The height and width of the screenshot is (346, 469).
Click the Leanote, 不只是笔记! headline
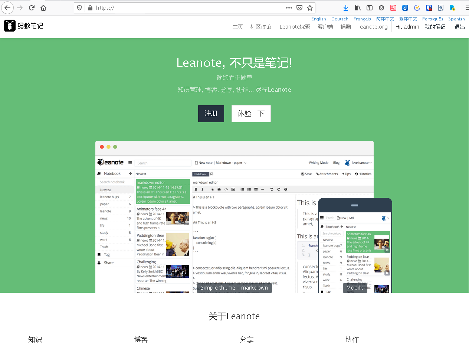point(234,63)
